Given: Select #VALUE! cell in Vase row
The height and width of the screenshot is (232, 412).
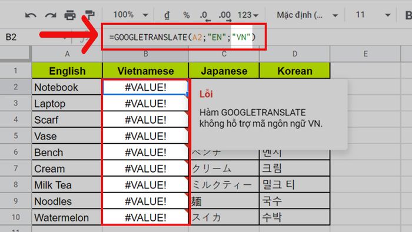Looking at the screenshot, I should pyautogui.click(x=145, y=136).
